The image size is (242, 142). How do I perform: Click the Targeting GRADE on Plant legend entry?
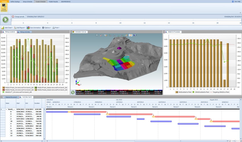[220, 92]
